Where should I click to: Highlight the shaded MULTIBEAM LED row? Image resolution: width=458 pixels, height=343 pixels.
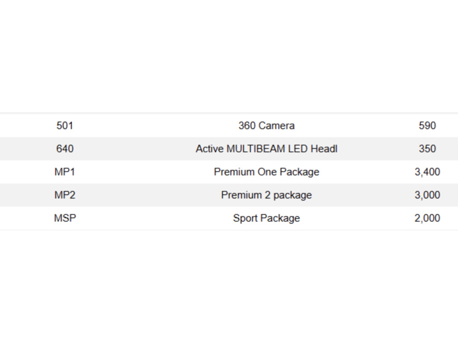[x=229, y=149]
